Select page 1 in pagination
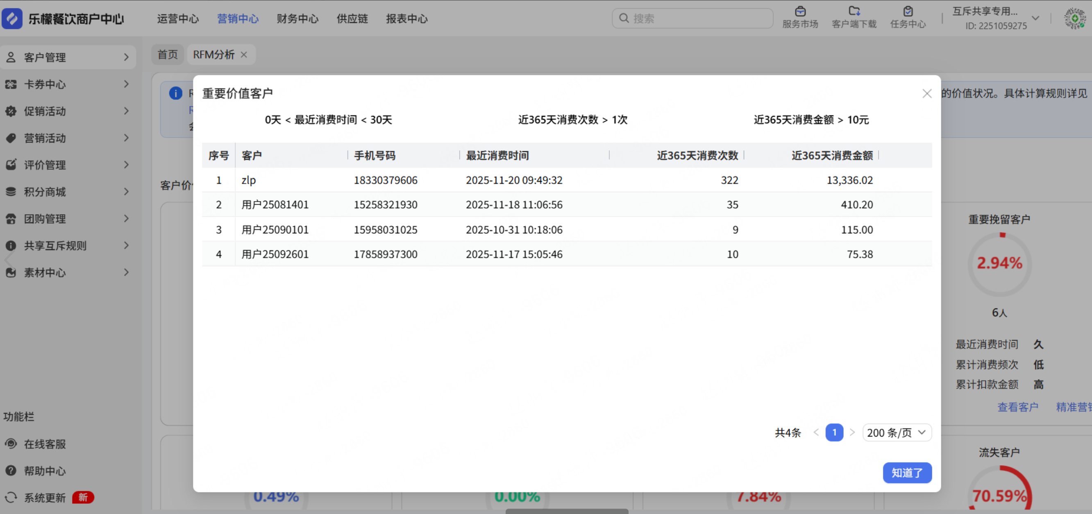Viewport: 1092px width, 514px height. 834,432
